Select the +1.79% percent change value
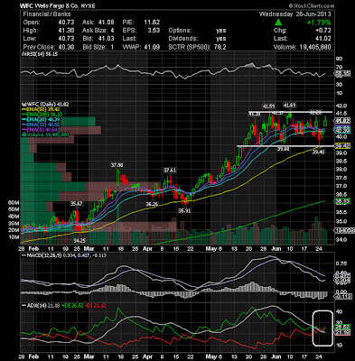Viewport: 355px width, 361px height. point(319,23)
